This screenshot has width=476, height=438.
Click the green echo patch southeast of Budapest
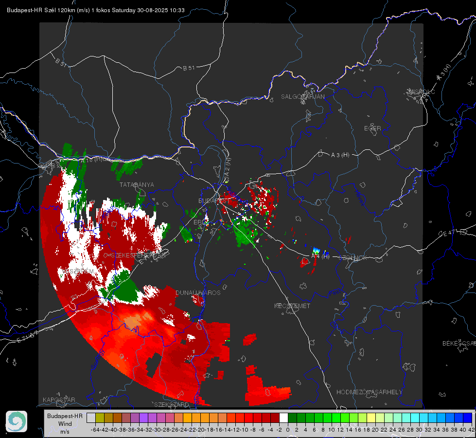pos(245,233)
